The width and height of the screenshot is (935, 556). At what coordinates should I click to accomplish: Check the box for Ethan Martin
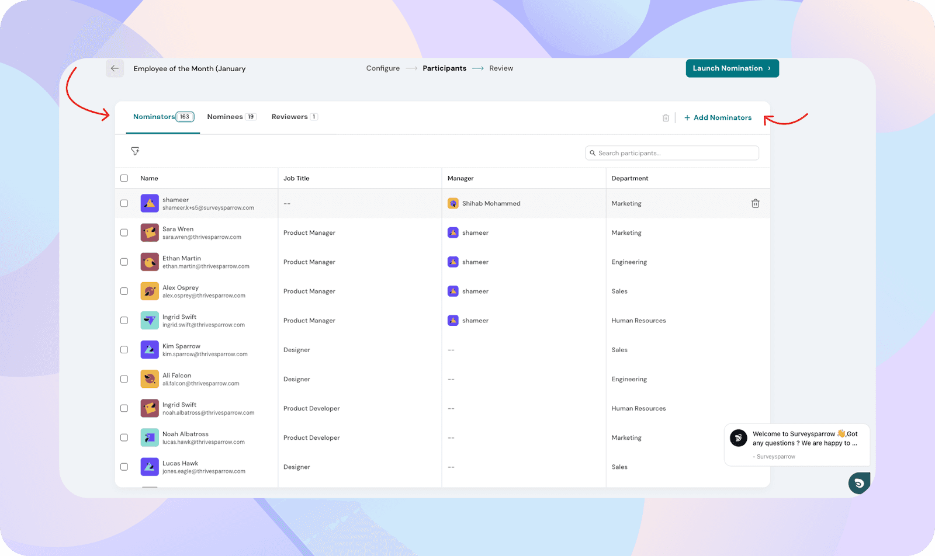(124, 262)
